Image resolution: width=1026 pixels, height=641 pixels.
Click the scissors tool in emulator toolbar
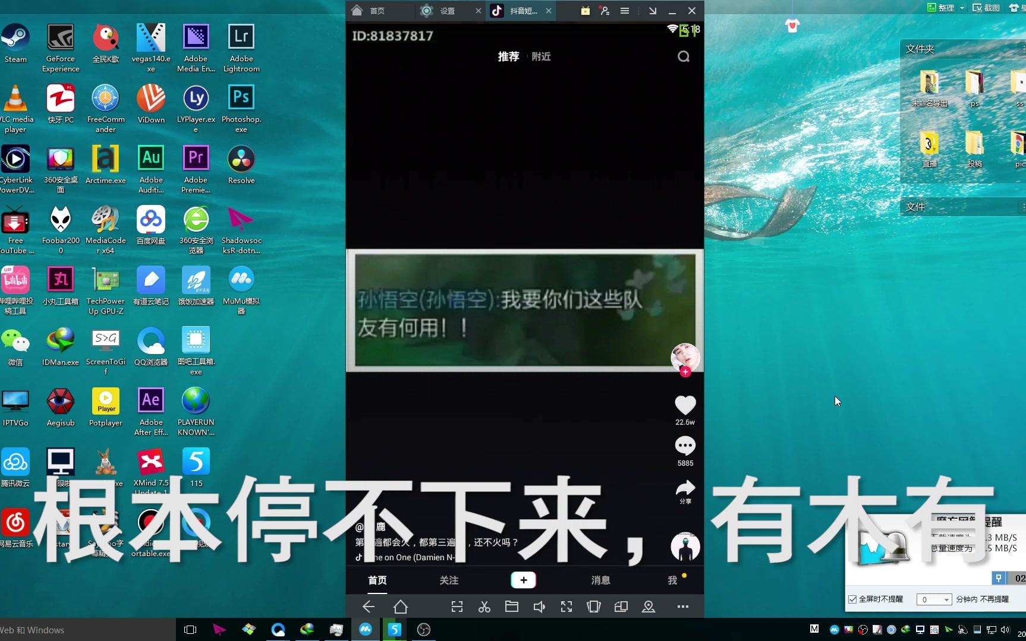484,607
